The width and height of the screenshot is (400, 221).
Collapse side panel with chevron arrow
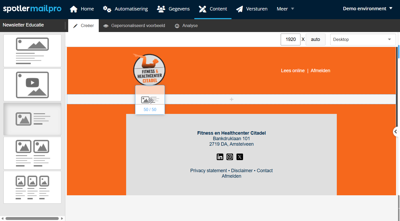pos(396,131)
